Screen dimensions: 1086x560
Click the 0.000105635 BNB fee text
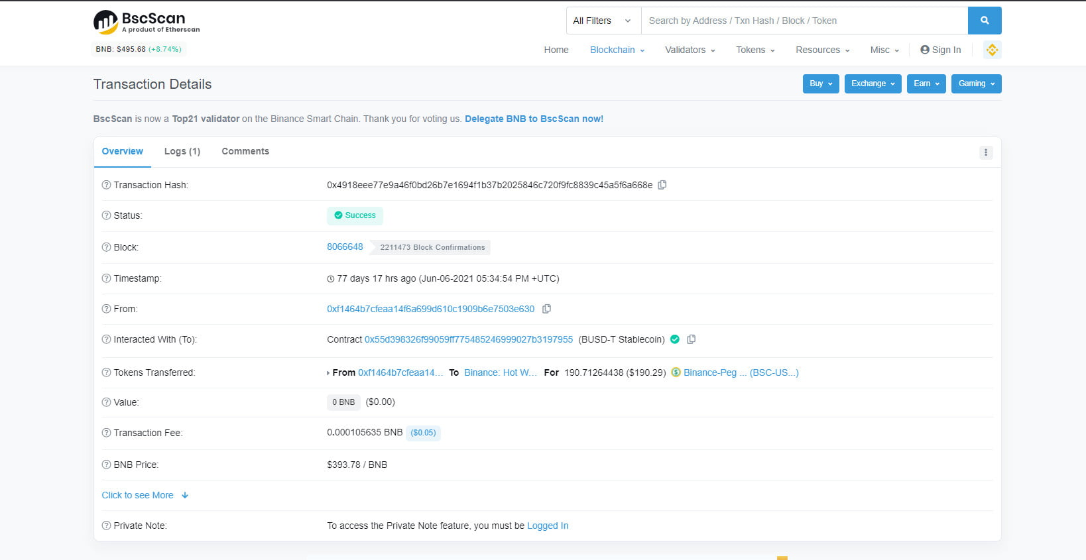[x=365, y=432]
